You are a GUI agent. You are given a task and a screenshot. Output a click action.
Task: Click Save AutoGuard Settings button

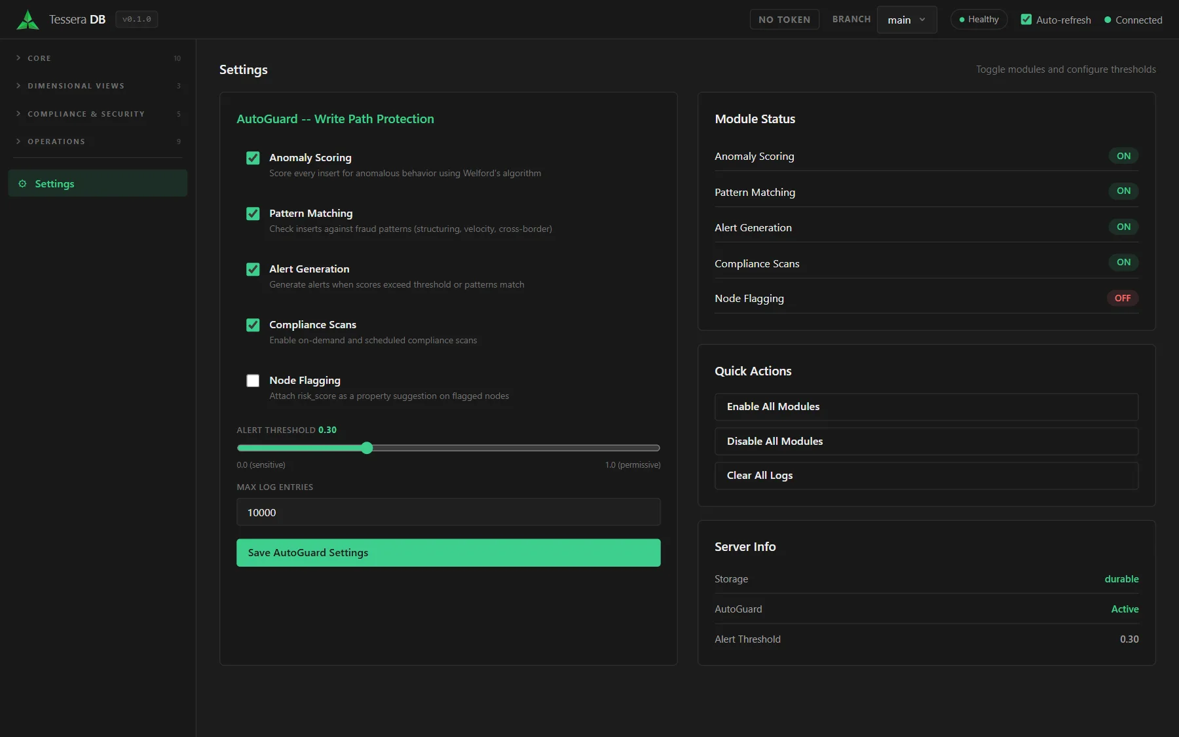click(448, 553)
